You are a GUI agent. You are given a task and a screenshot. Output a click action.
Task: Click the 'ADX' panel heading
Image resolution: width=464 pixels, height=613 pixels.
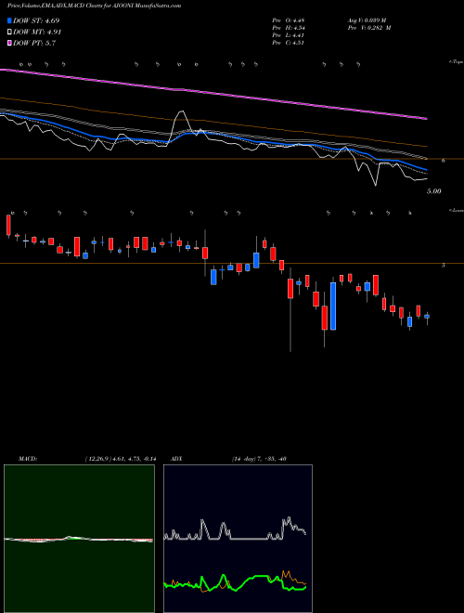[x=176, y=459]
